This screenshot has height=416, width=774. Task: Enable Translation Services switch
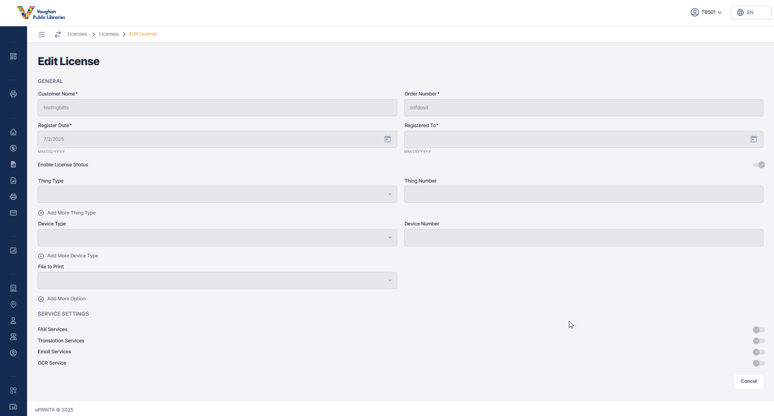coord(759,341)
